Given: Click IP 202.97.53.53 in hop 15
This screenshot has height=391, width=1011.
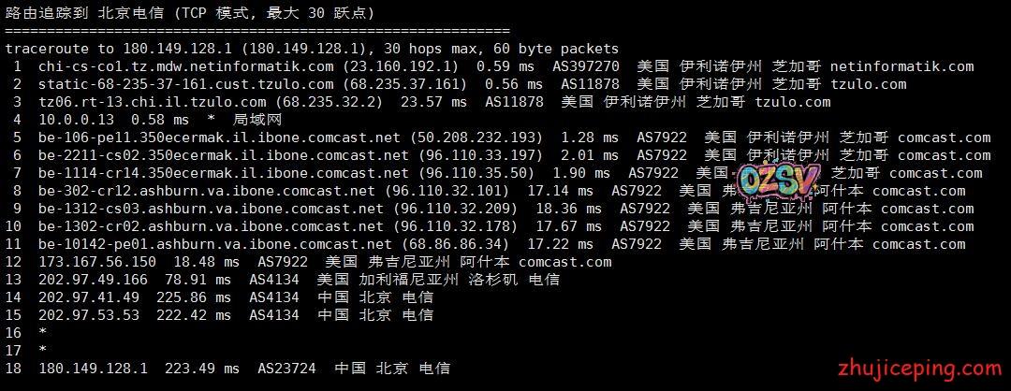Looking at the screenshot, I should pyautogui.click(x=89, y=315).
